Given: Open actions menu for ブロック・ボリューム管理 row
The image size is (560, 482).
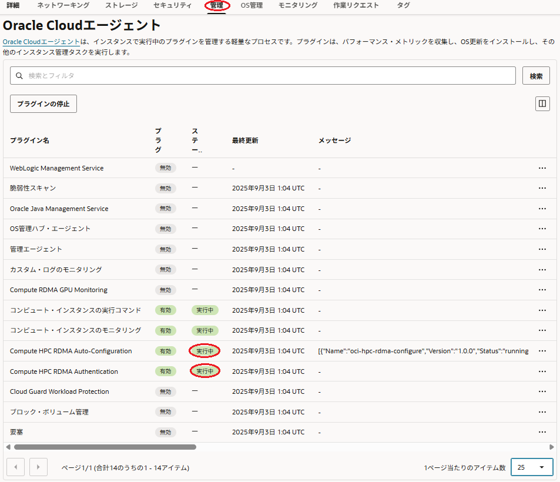Looking at the screenshot, I should [x=542, y=412].
